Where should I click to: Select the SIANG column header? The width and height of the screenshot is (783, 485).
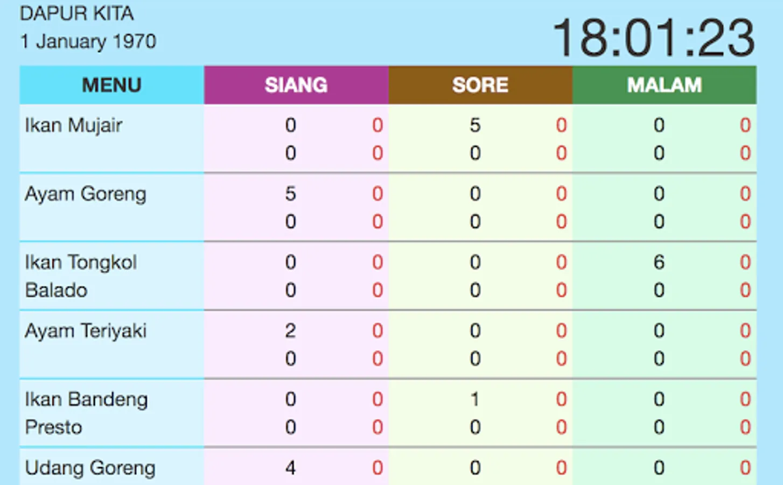(x=296, y=85)
